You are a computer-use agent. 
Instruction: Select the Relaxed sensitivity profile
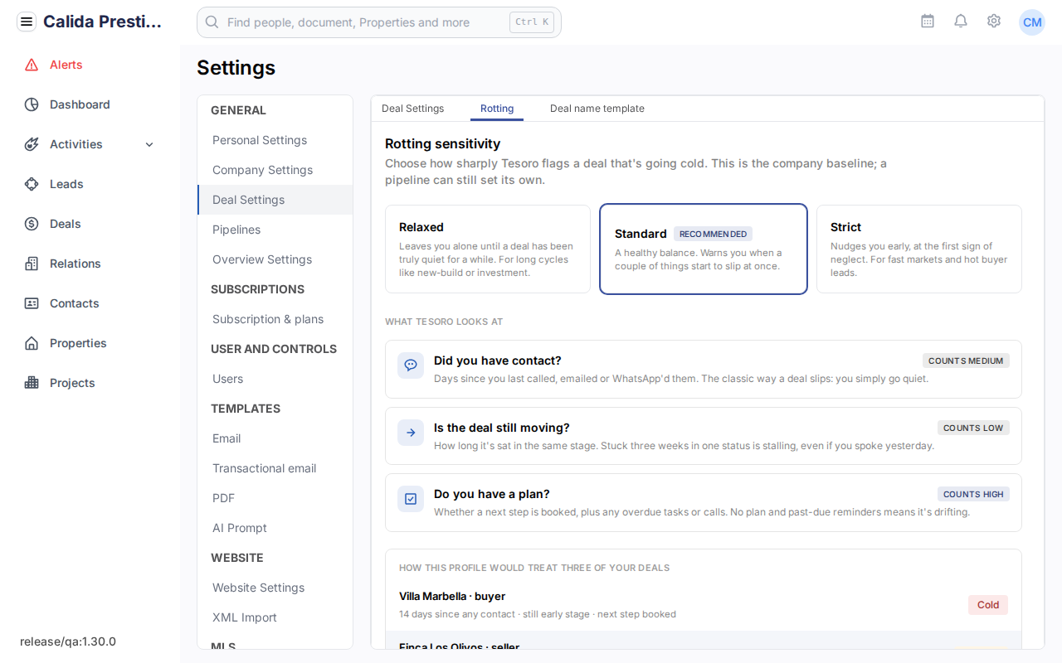click(488, 249)
